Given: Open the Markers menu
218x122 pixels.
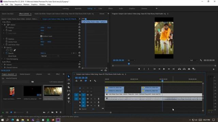Looking at the screenshot, I should (27, 4).
